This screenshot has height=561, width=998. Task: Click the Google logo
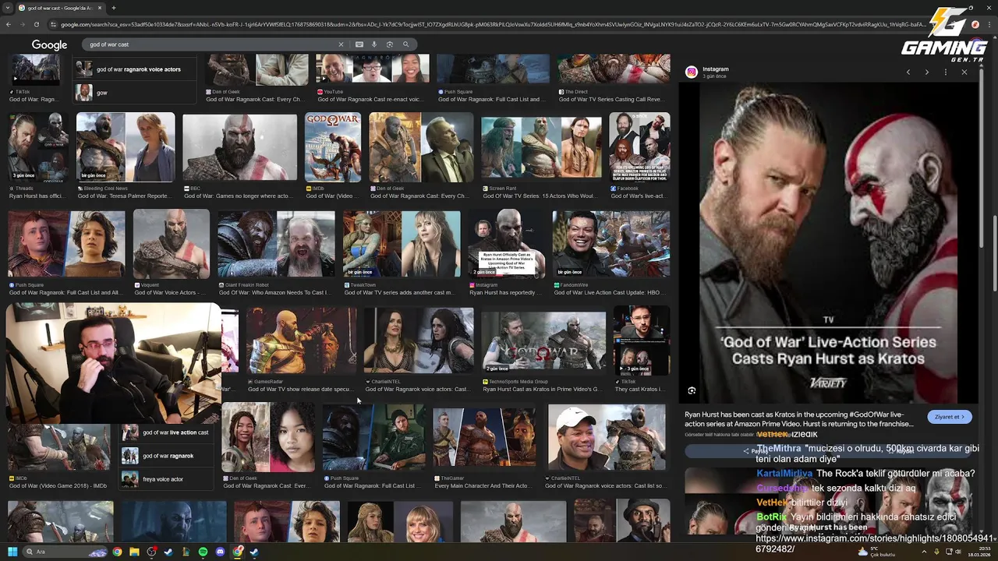click(49, 45)
